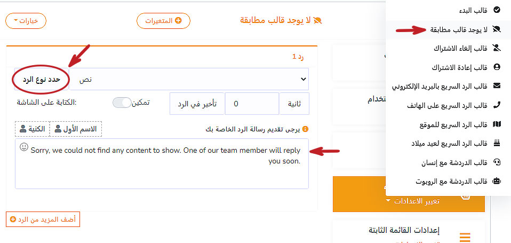511x243 pixels.
Task: Click the birthday cake icon in template menu
Action: 497,143
